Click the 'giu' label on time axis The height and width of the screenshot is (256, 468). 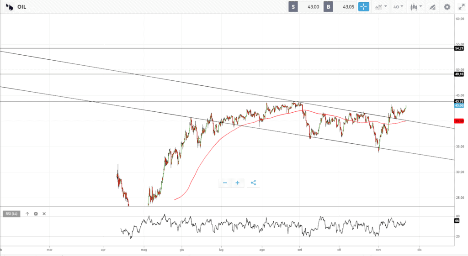182,250
